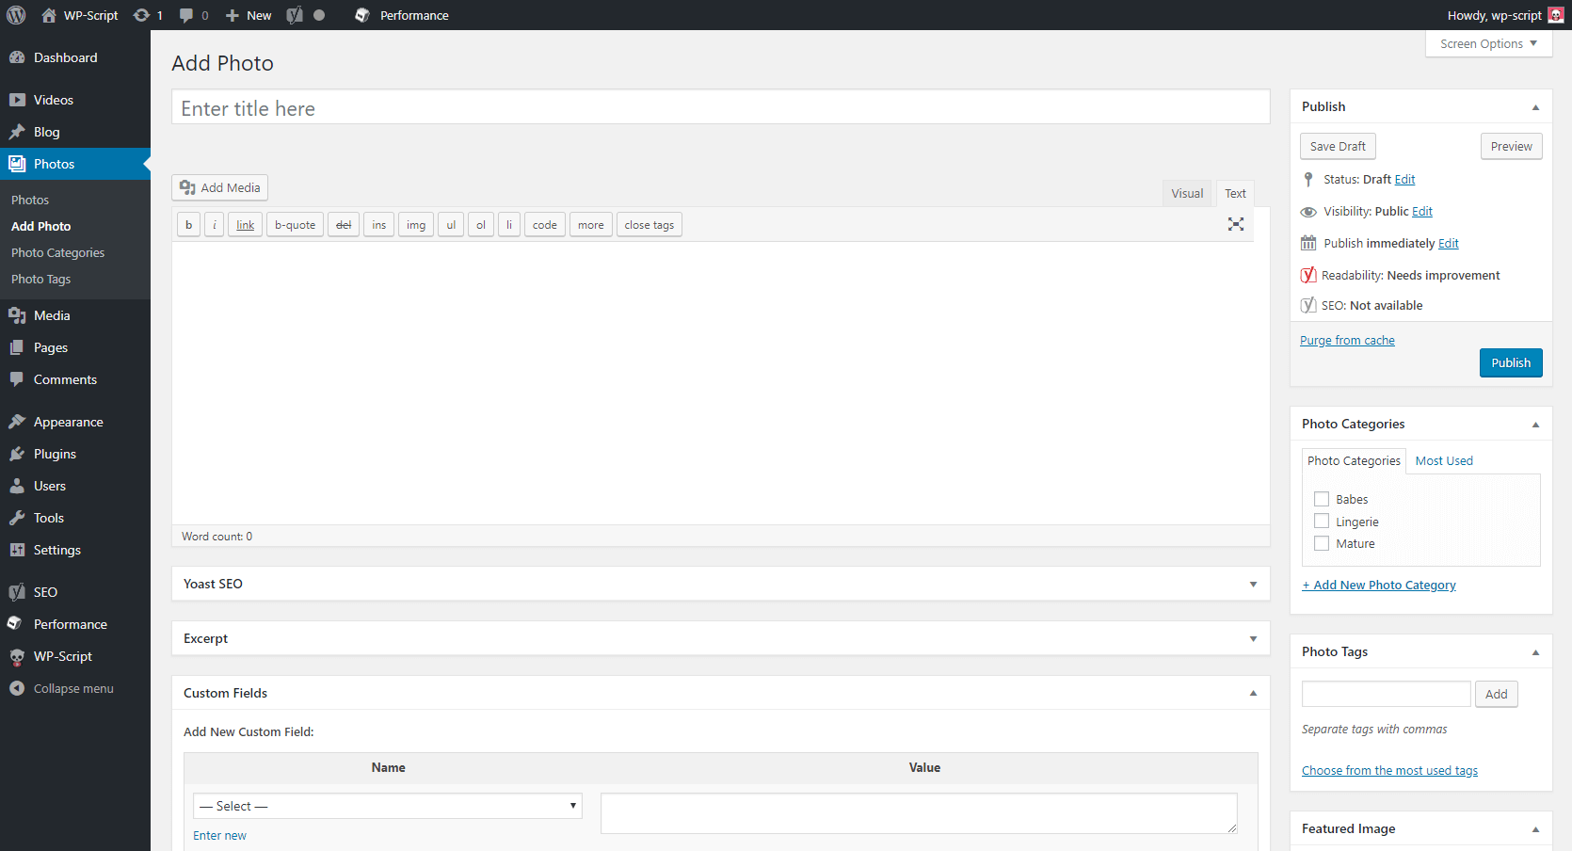
Task: Click the Enter title here field
Action: point(720,107)
